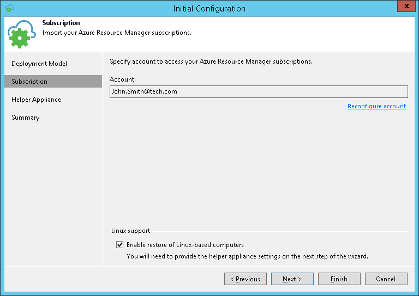Click the Linux support group label
The width and height of the screenshot is (419, 296).
(x=131, y=231)
